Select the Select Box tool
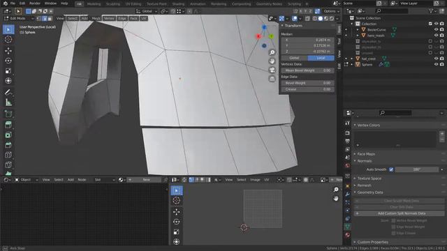Image resolution: width=447 pixels, height=251 pixels. click(8, 29)
